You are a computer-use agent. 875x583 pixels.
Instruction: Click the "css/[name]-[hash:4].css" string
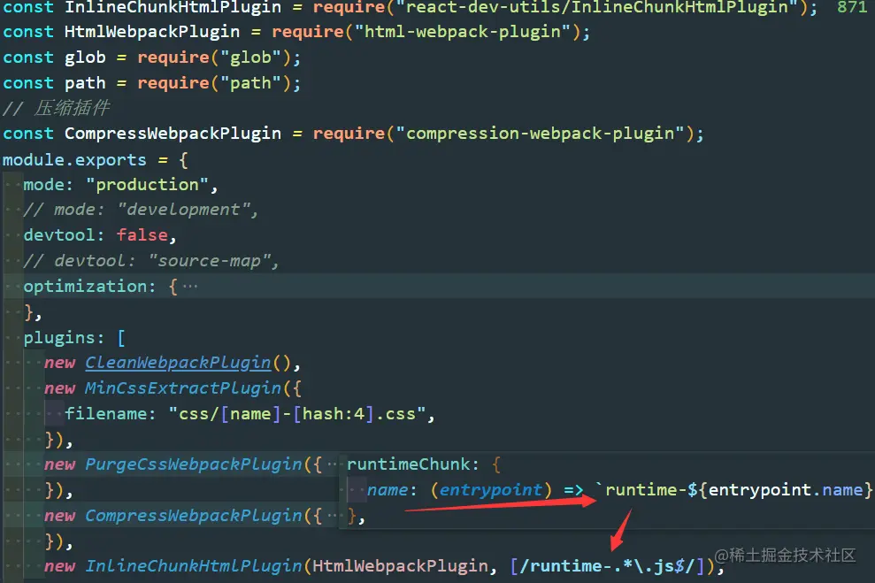coord(297,414)
